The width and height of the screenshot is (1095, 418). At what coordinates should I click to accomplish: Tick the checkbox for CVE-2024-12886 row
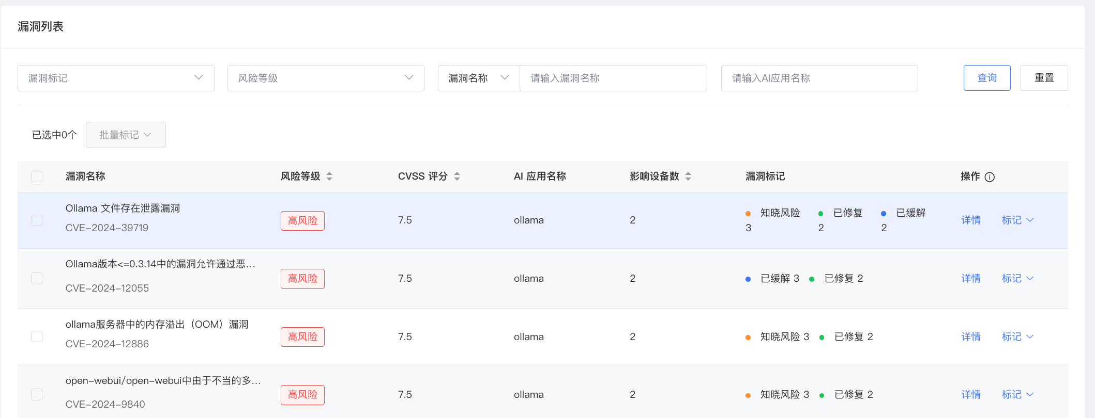37,337
